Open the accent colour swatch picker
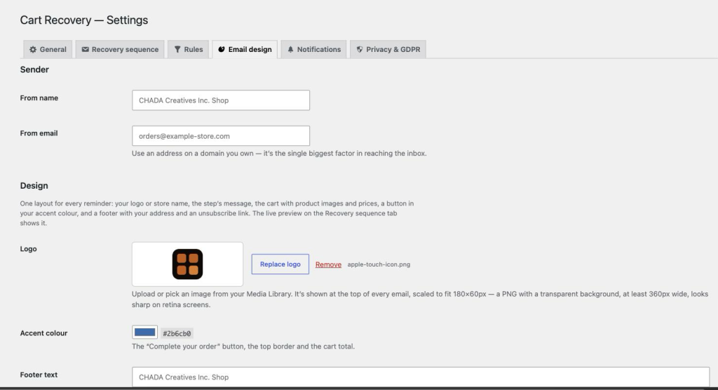This screenshot has height=390, width=718. [x=144, y=332]
